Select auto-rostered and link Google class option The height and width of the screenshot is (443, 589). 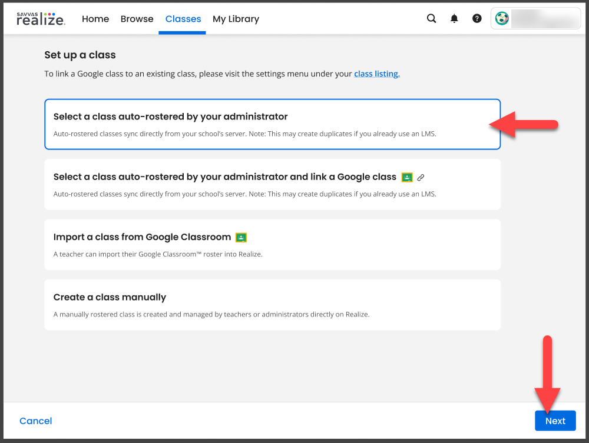pos(272,185)
